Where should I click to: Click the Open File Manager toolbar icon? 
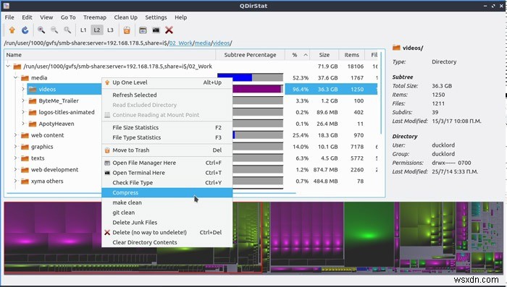tap(143, 30)
